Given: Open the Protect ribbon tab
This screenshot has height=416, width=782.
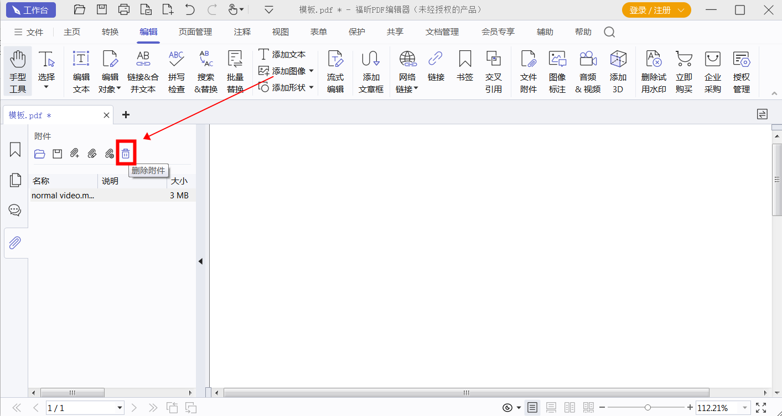Looking at the screenshot, I should pyautogui.click(x=357, y=32).
